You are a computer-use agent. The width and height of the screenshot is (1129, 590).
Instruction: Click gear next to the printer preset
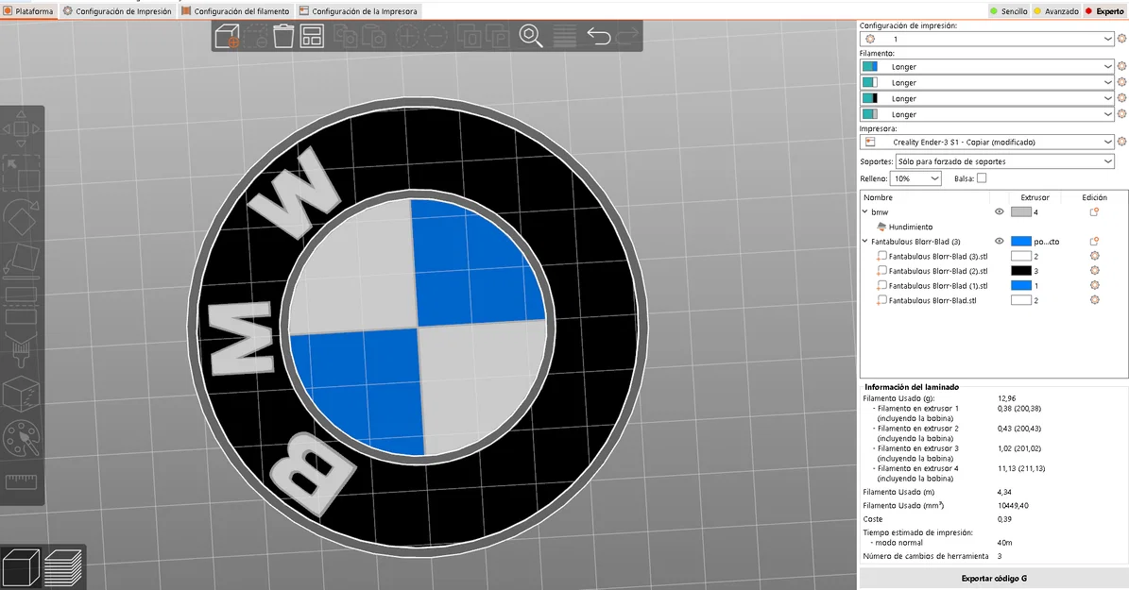tap(1121, 142)
